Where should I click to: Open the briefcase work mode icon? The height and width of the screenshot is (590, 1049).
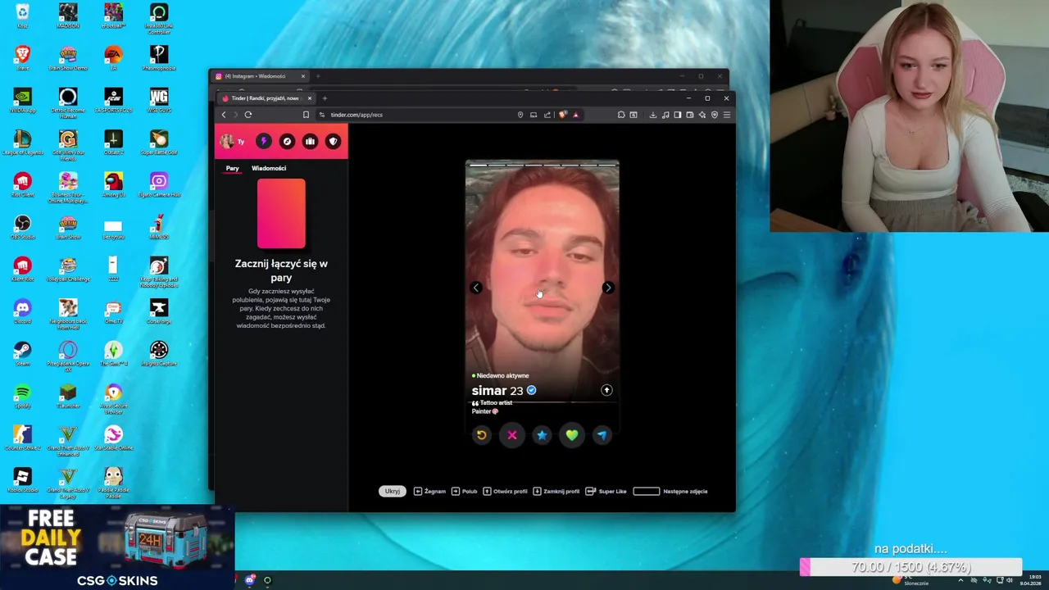[310, 141]
